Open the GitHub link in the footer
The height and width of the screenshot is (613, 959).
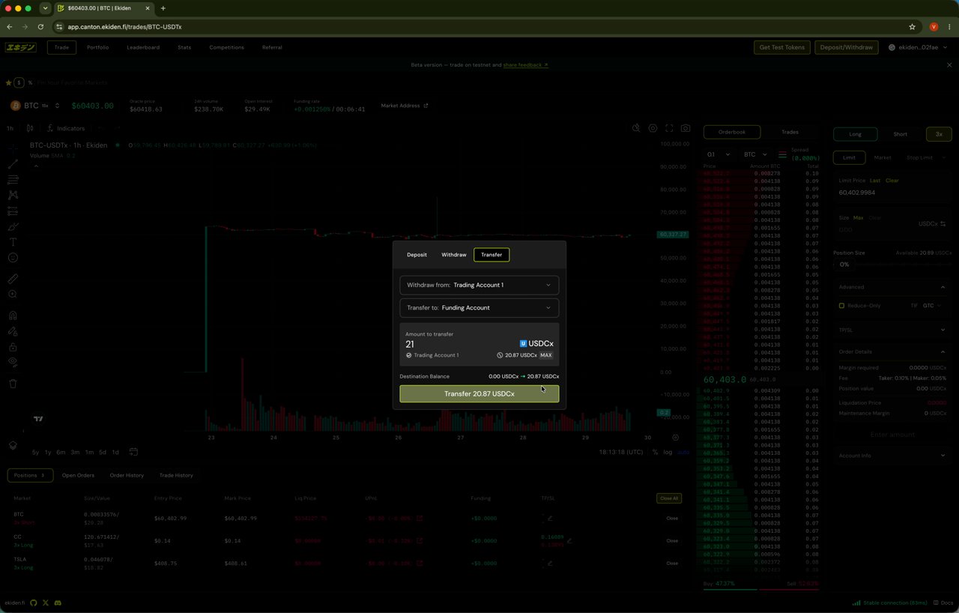tap(33, 603)
